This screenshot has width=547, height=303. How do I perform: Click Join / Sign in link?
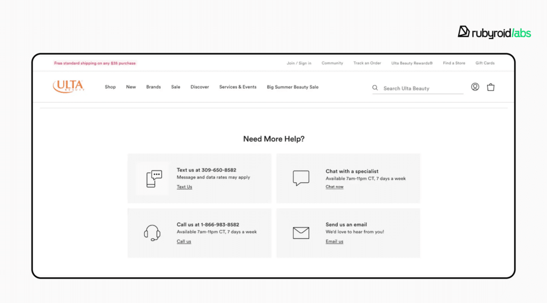coord(299,63)
